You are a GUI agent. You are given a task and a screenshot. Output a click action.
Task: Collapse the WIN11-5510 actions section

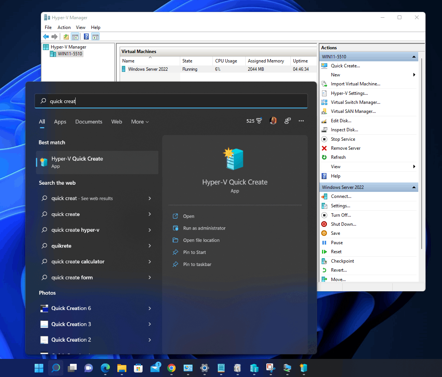click(x=414, y=57)
